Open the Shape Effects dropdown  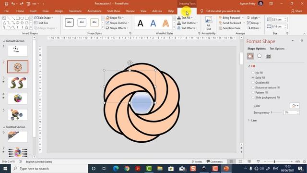pos(117,28)
